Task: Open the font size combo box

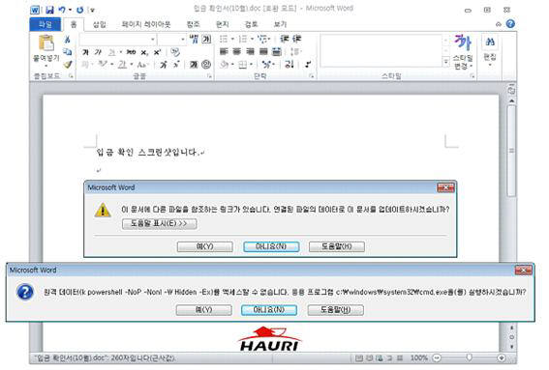Action: click(x=172, y=40)
